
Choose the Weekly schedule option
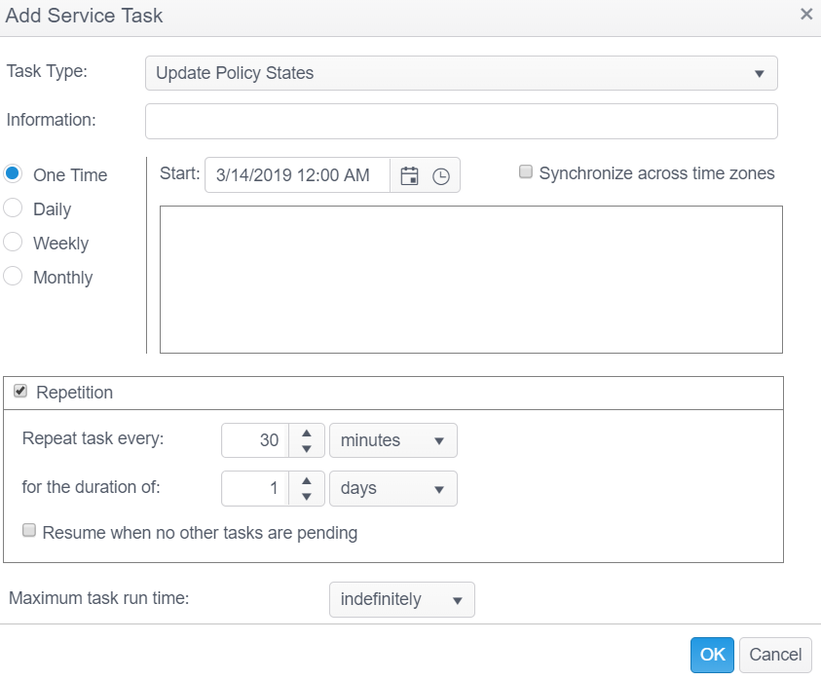[x=14, y=243]
